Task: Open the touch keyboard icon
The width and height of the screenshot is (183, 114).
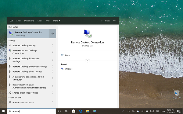Action: (152, 111)
